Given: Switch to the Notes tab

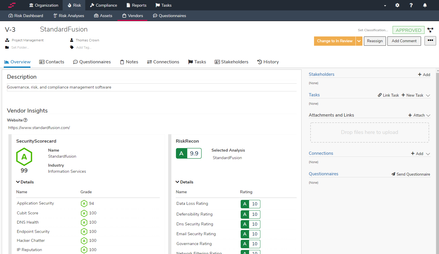Looking at the screenshot, I should 129,62.
